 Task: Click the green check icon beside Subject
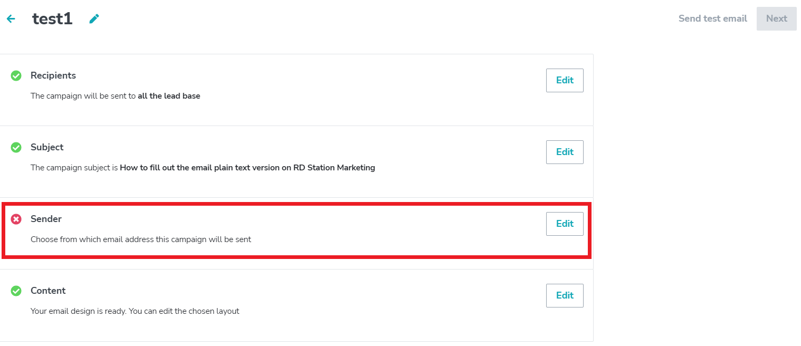(x=16, y=147)
